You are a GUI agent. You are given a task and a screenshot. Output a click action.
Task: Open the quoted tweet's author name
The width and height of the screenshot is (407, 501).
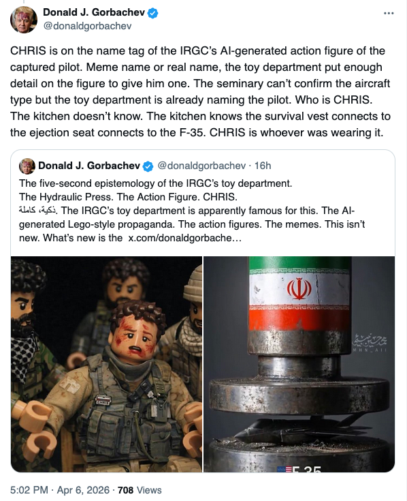[x=89, y=166]
